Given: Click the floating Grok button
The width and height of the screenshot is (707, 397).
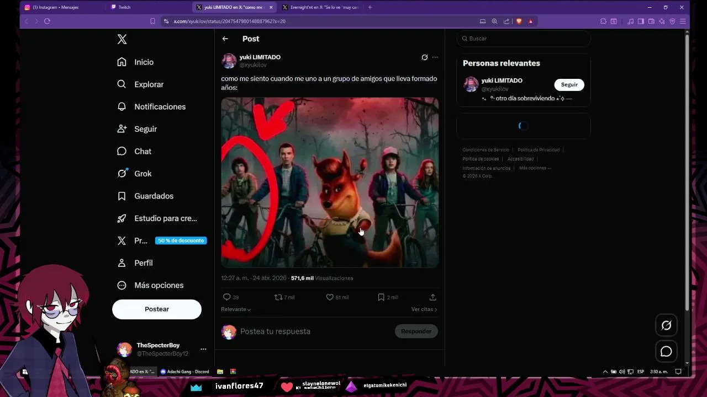Looking at the screenshot, I should pos(666,325).
